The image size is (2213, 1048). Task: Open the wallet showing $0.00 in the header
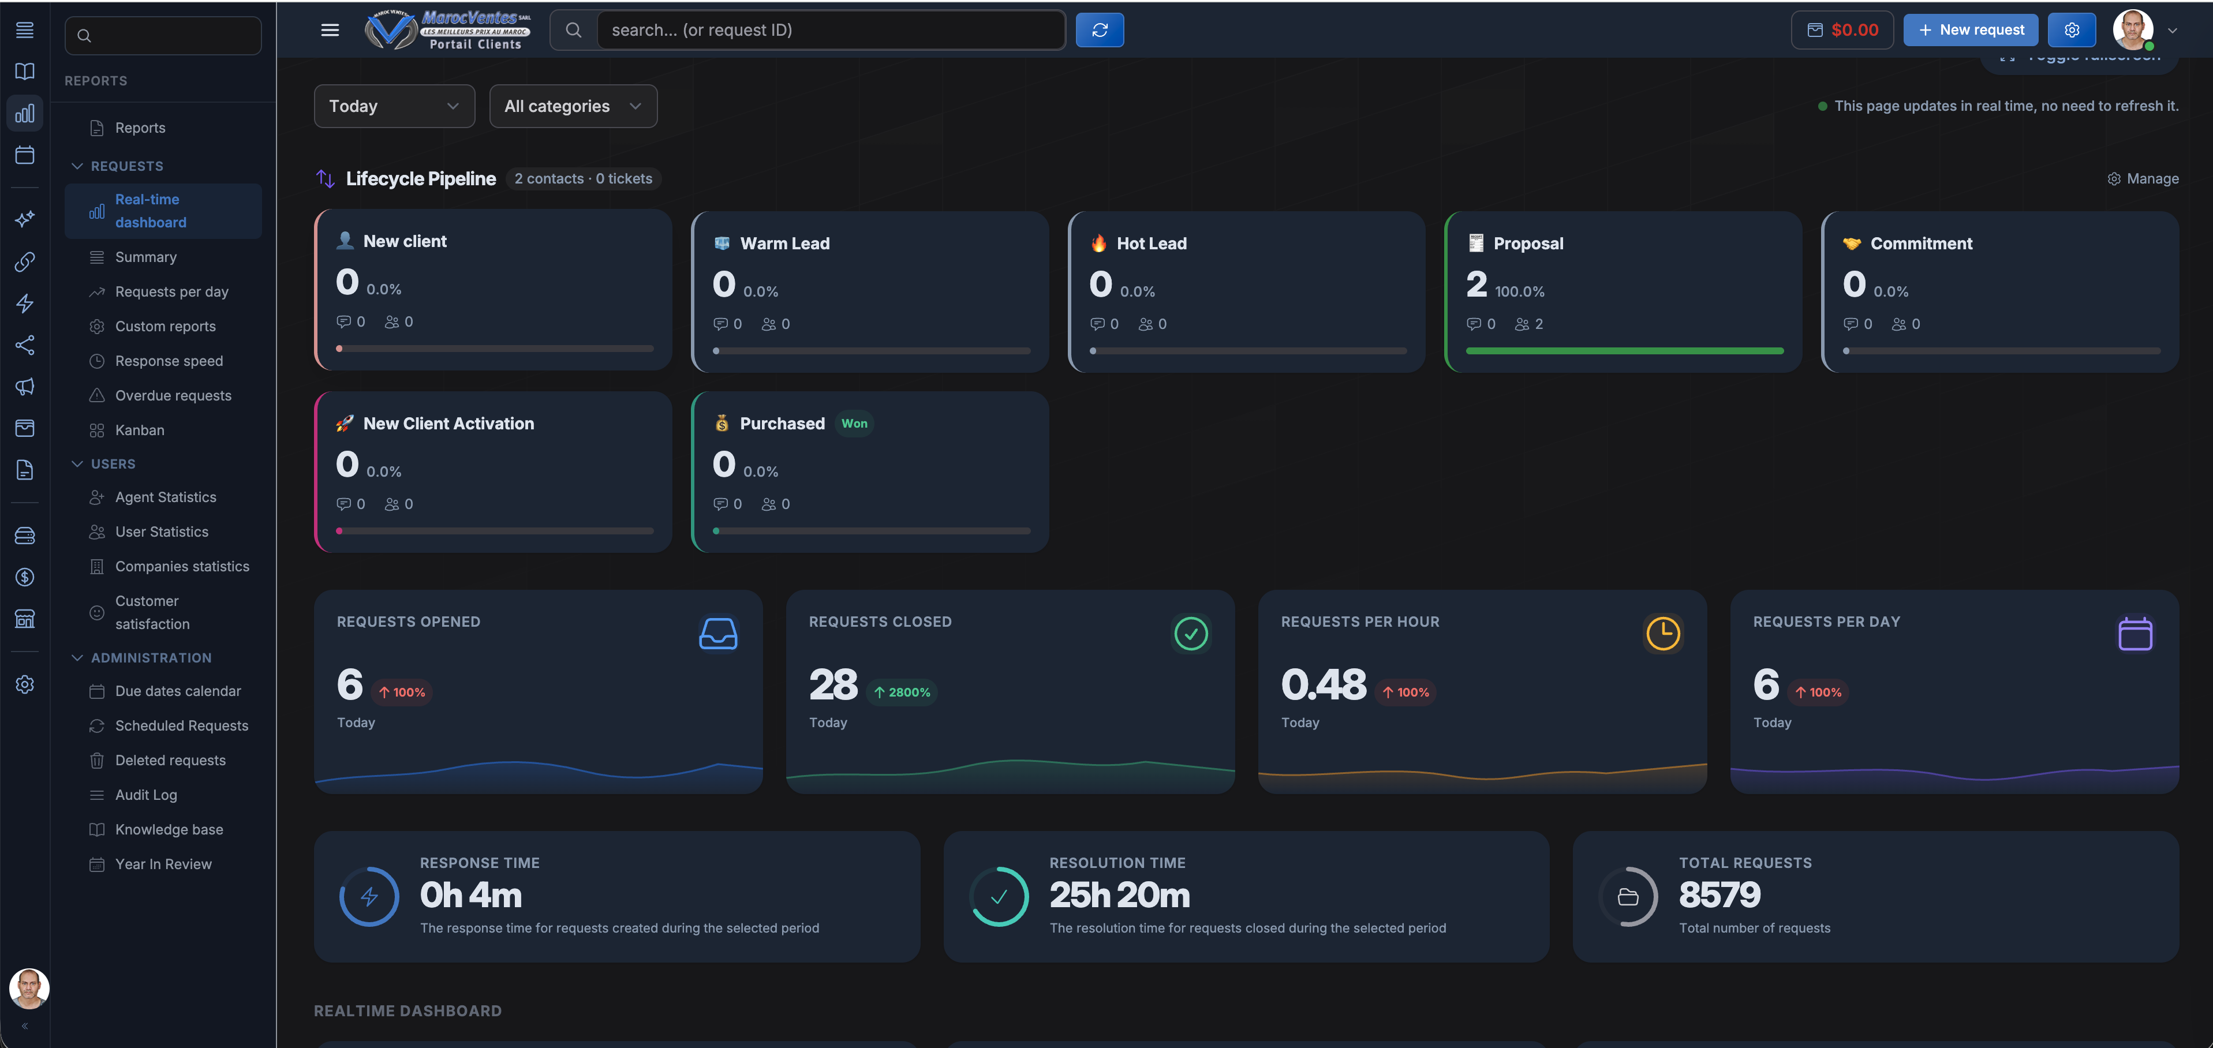(x=1841, y=29)
